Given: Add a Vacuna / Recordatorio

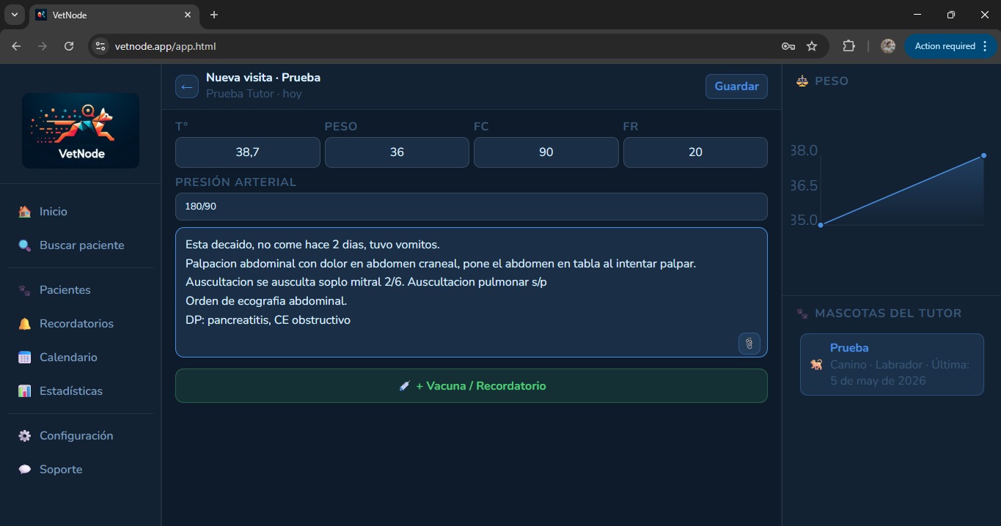Looking at the screenshot, I should 472,385.
